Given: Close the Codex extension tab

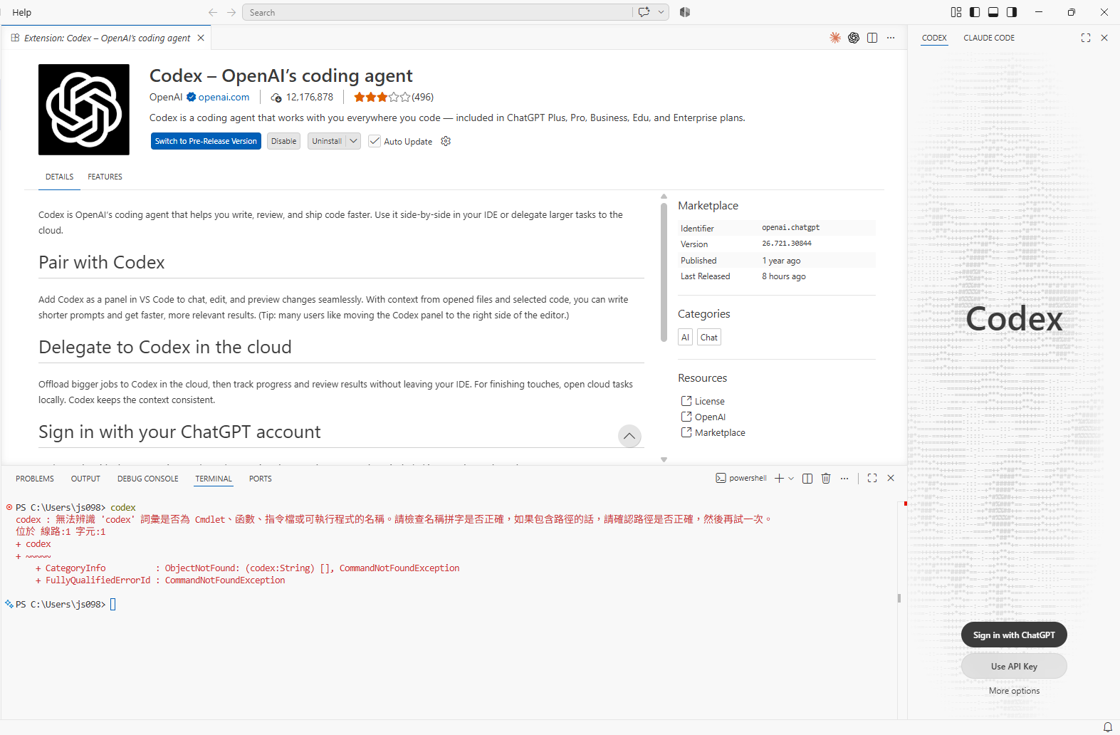Looking at the screenshot, I should [x=201, y=38].
